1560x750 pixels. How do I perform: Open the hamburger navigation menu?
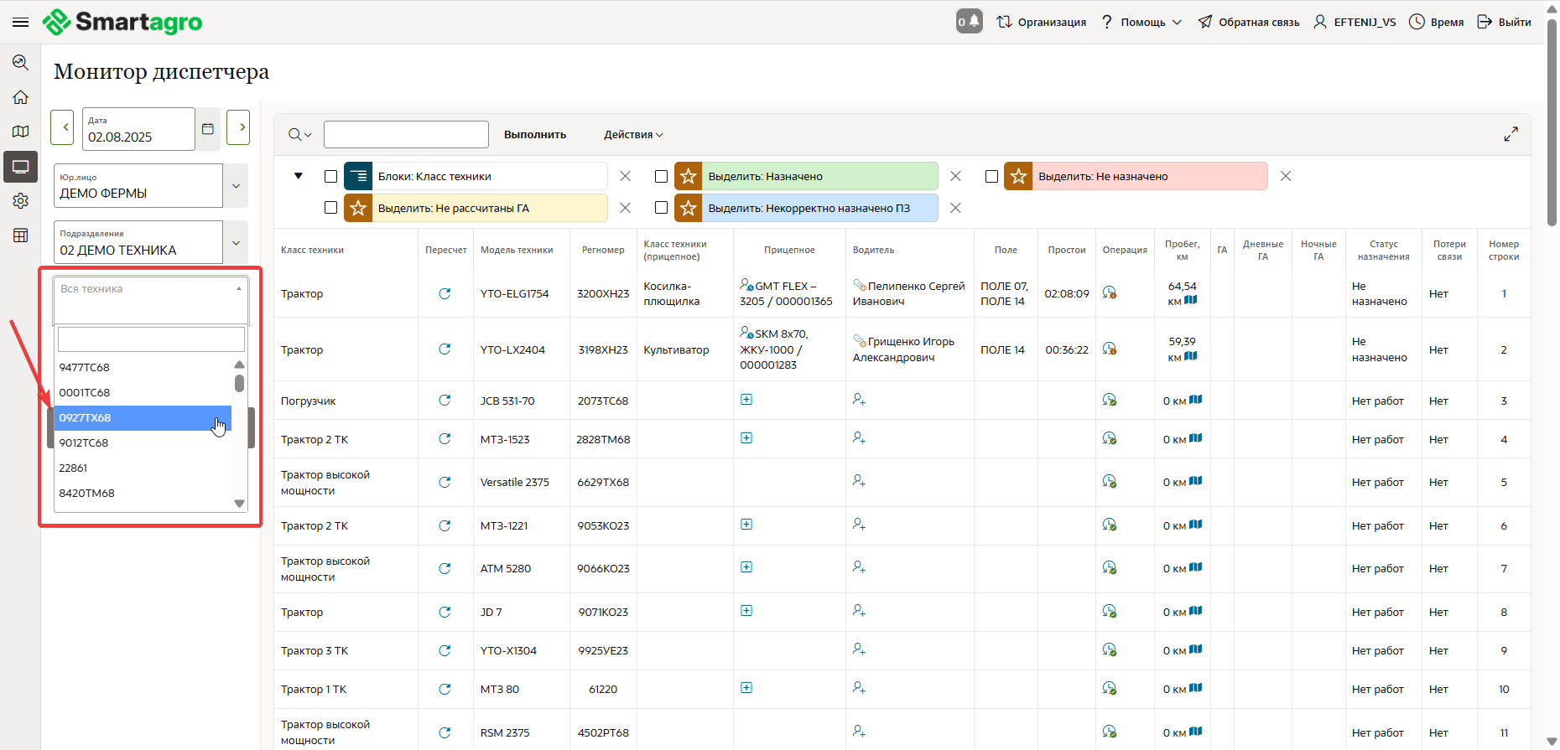pyautogui.click(x=20, y=22)
